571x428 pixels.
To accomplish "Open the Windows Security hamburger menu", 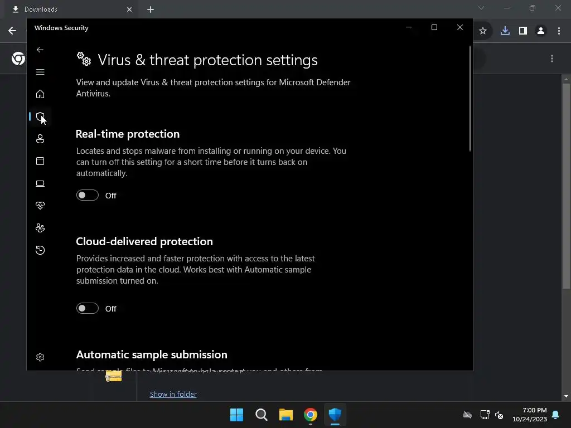I will click(x=40, y=72).
